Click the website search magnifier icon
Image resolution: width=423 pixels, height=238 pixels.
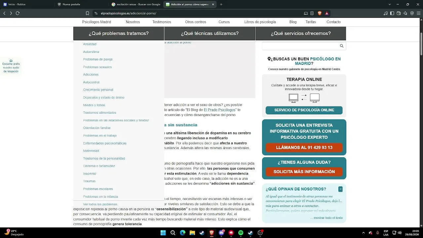tap(342, 46)
